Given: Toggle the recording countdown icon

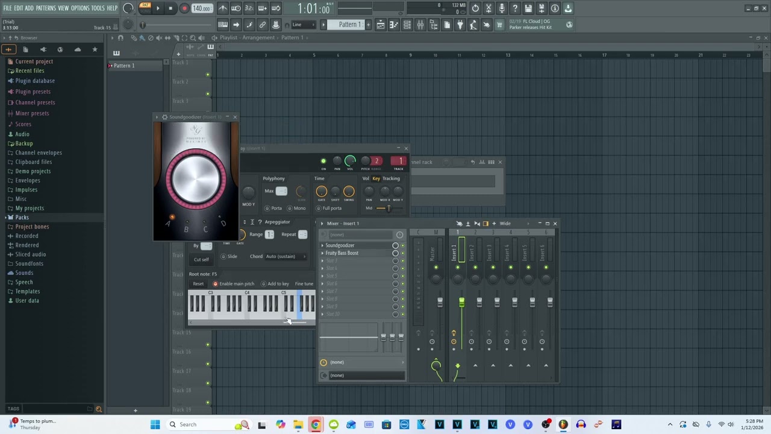Looking at the screenshot, I should 249,8.
